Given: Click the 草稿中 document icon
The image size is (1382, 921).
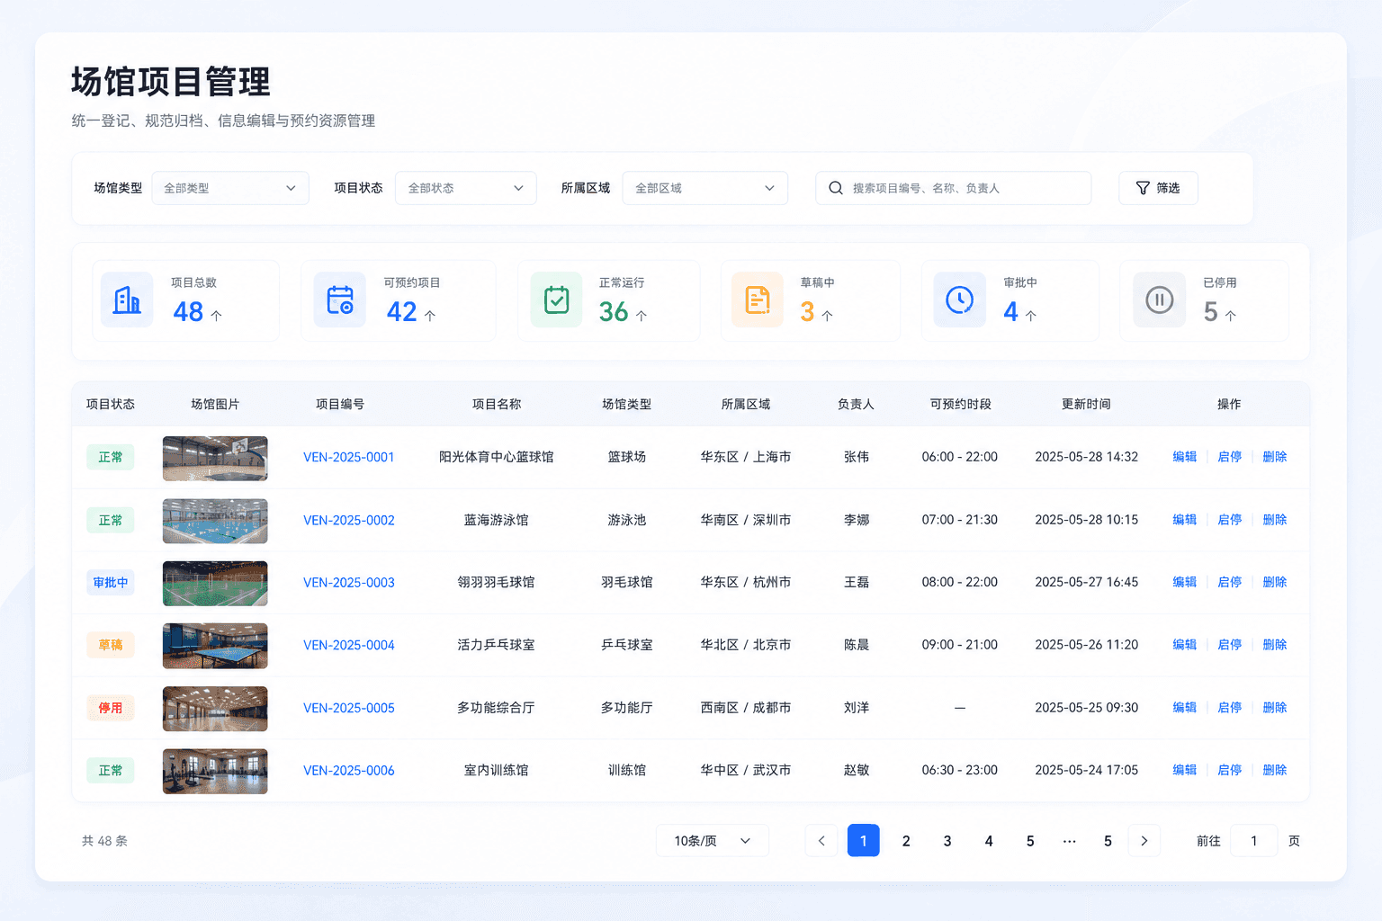Looking at the screenshot, I should coord(758,300).
